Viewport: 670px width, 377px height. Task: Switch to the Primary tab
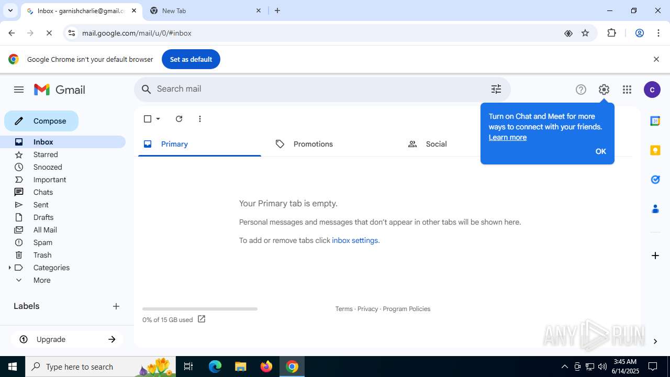click(x=199, y=144)
